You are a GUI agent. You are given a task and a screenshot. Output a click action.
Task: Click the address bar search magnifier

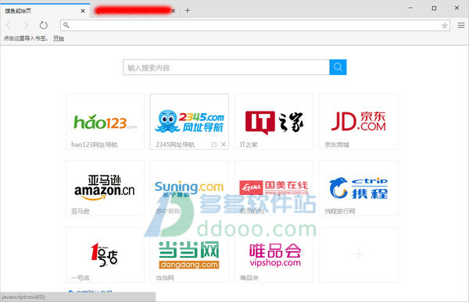point(66,25)
